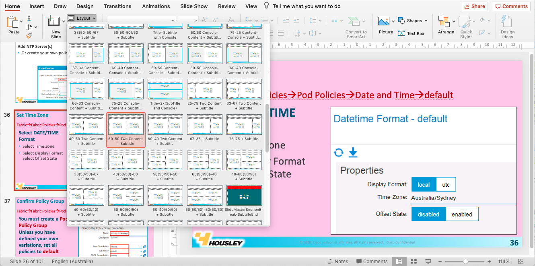Viewport: 535px width, 266px height.
Task: Set Offset State to enabled
Action: (x=462, y=214)
